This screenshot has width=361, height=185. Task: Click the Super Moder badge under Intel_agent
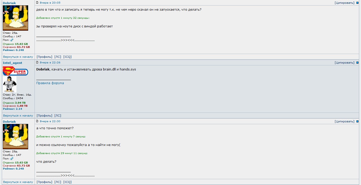pos(15,71)
